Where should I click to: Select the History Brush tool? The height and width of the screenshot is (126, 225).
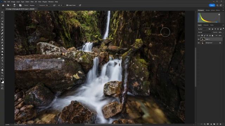point(2,42)
